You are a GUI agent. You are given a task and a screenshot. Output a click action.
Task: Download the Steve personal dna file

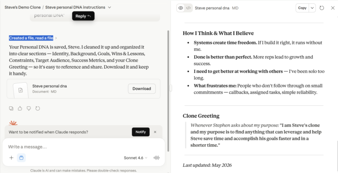pos(142,88)
